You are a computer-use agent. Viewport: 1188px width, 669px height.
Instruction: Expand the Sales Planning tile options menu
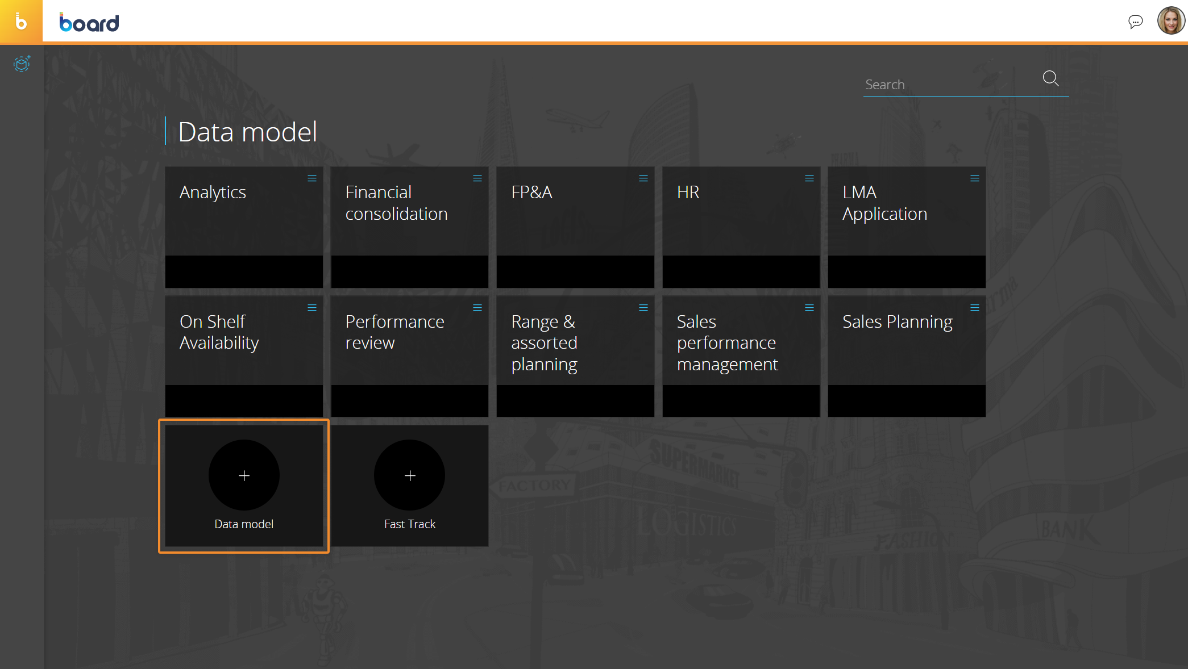[x=975, y=308]
